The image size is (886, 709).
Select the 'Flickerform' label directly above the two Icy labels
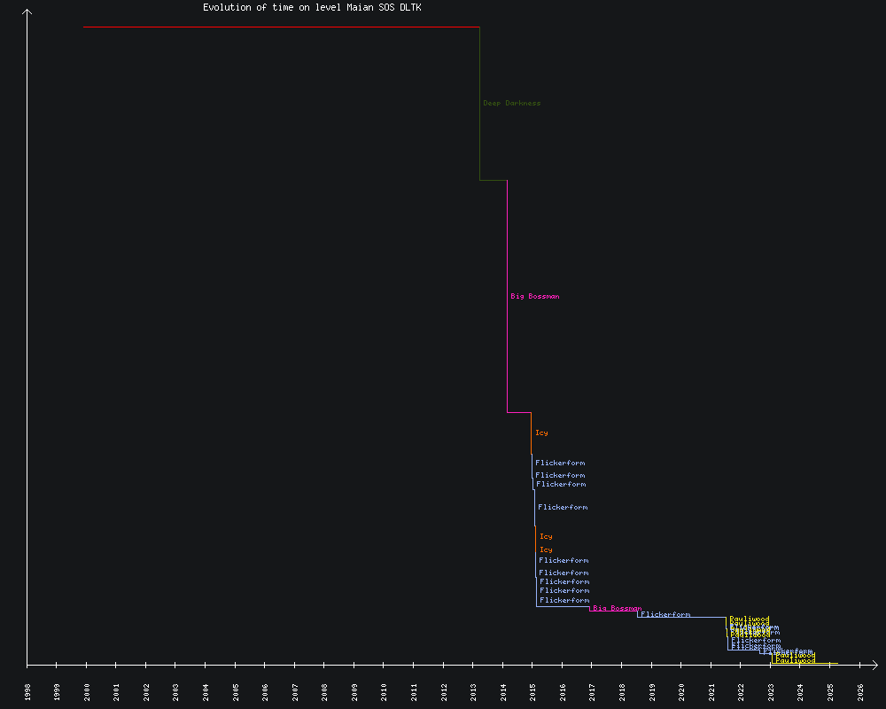coord(563,507)
